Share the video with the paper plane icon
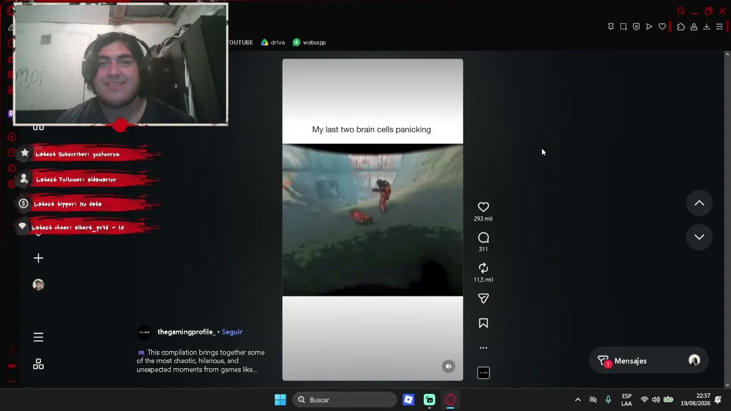The image size is (731, 411). click(x=483, y=299)
